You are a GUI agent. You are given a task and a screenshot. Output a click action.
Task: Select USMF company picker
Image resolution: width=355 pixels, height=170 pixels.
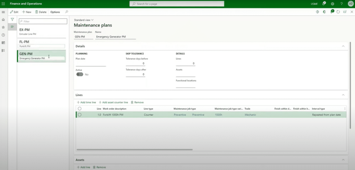click(x=314, y=4)
